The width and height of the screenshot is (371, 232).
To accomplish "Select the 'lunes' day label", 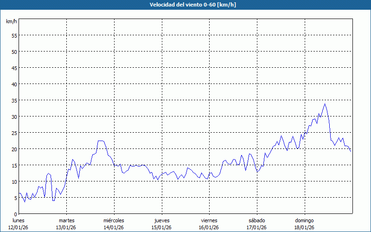I will coord(19,220).
